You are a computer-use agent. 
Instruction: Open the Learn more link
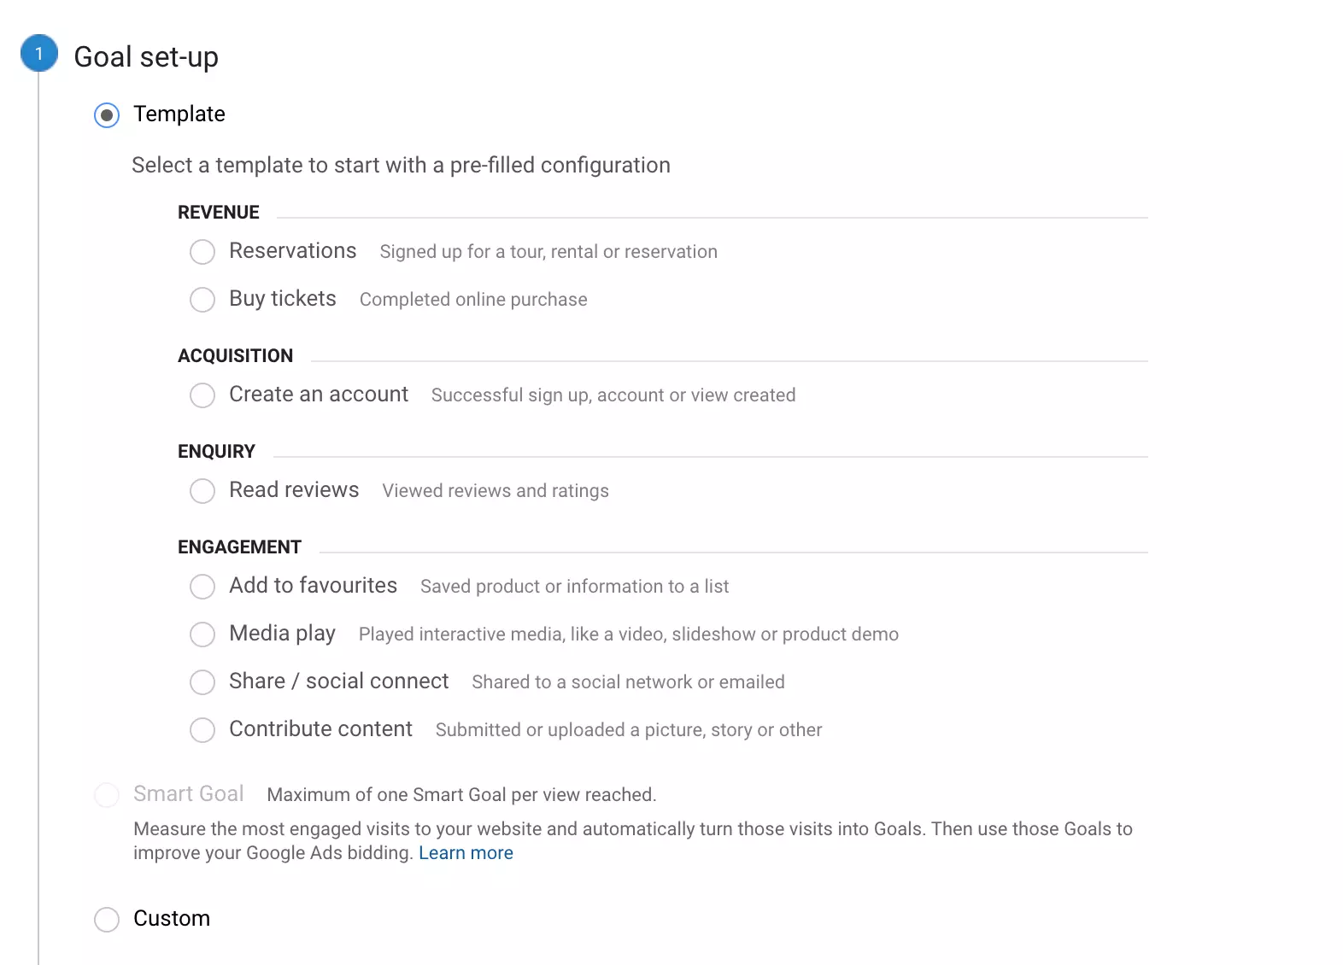pos(466,853)
